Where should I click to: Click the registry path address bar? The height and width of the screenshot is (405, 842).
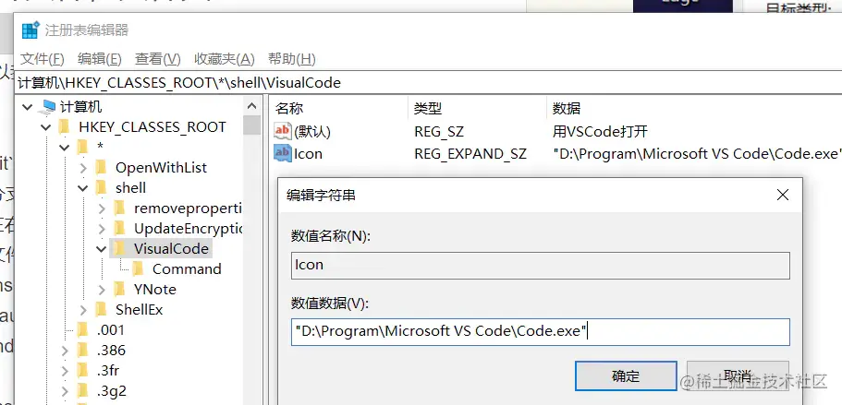[x=430, y=83]
